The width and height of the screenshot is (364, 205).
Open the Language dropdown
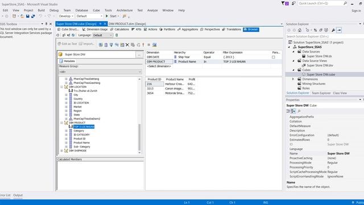click(x=102, y=35)
